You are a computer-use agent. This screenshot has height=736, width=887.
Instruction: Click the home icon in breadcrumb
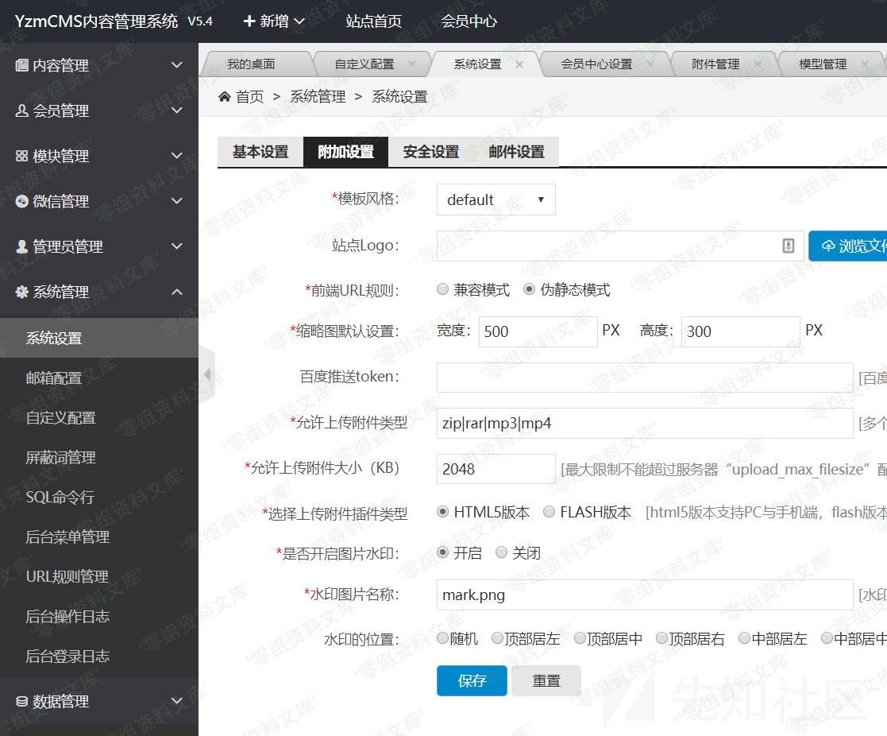click(x=225, y=96)
